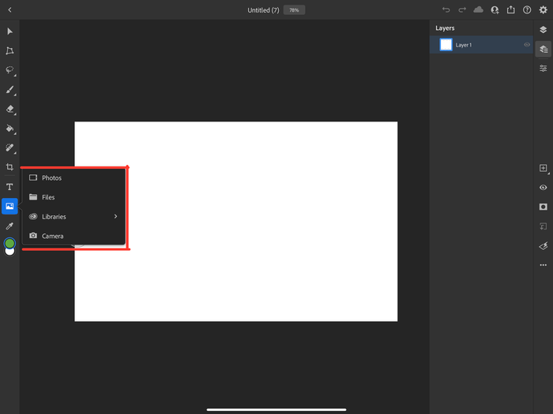553x414 pixels.
Task: Select the Brush tool
Action: pos(9,90)
